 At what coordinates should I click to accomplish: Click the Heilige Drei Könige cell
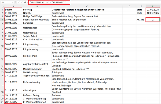[37, 16]
